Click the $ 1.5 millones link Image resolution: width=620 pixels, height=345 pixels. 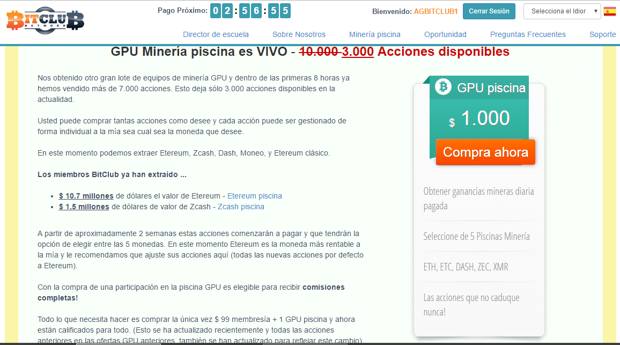tap(84, 207)
